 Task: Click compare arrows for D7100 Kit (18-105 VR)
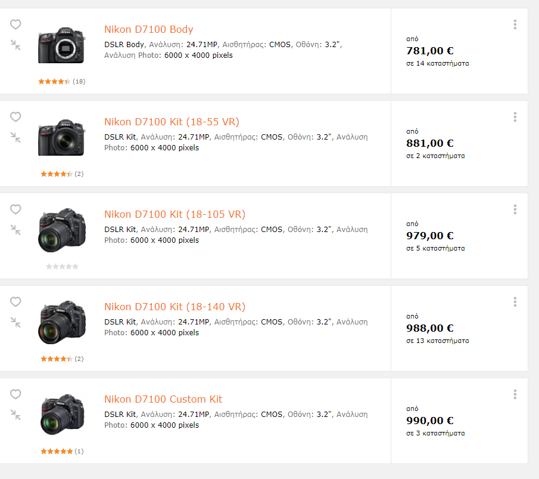click(15, 230)
